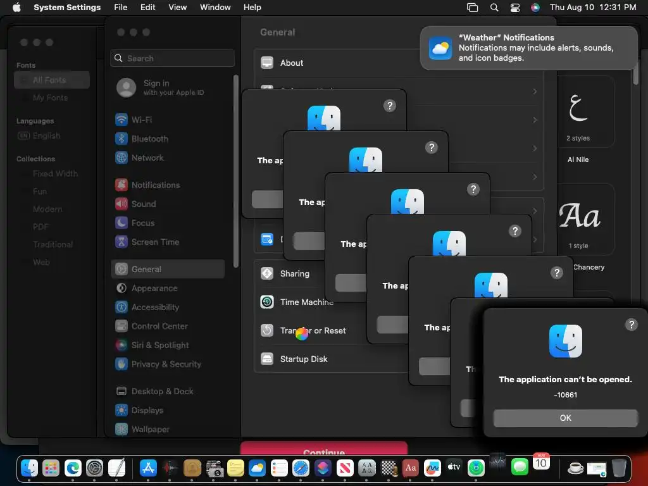Select the Traditional collection in Font Book
Screen dimensions: 648x486
point(52,245)
